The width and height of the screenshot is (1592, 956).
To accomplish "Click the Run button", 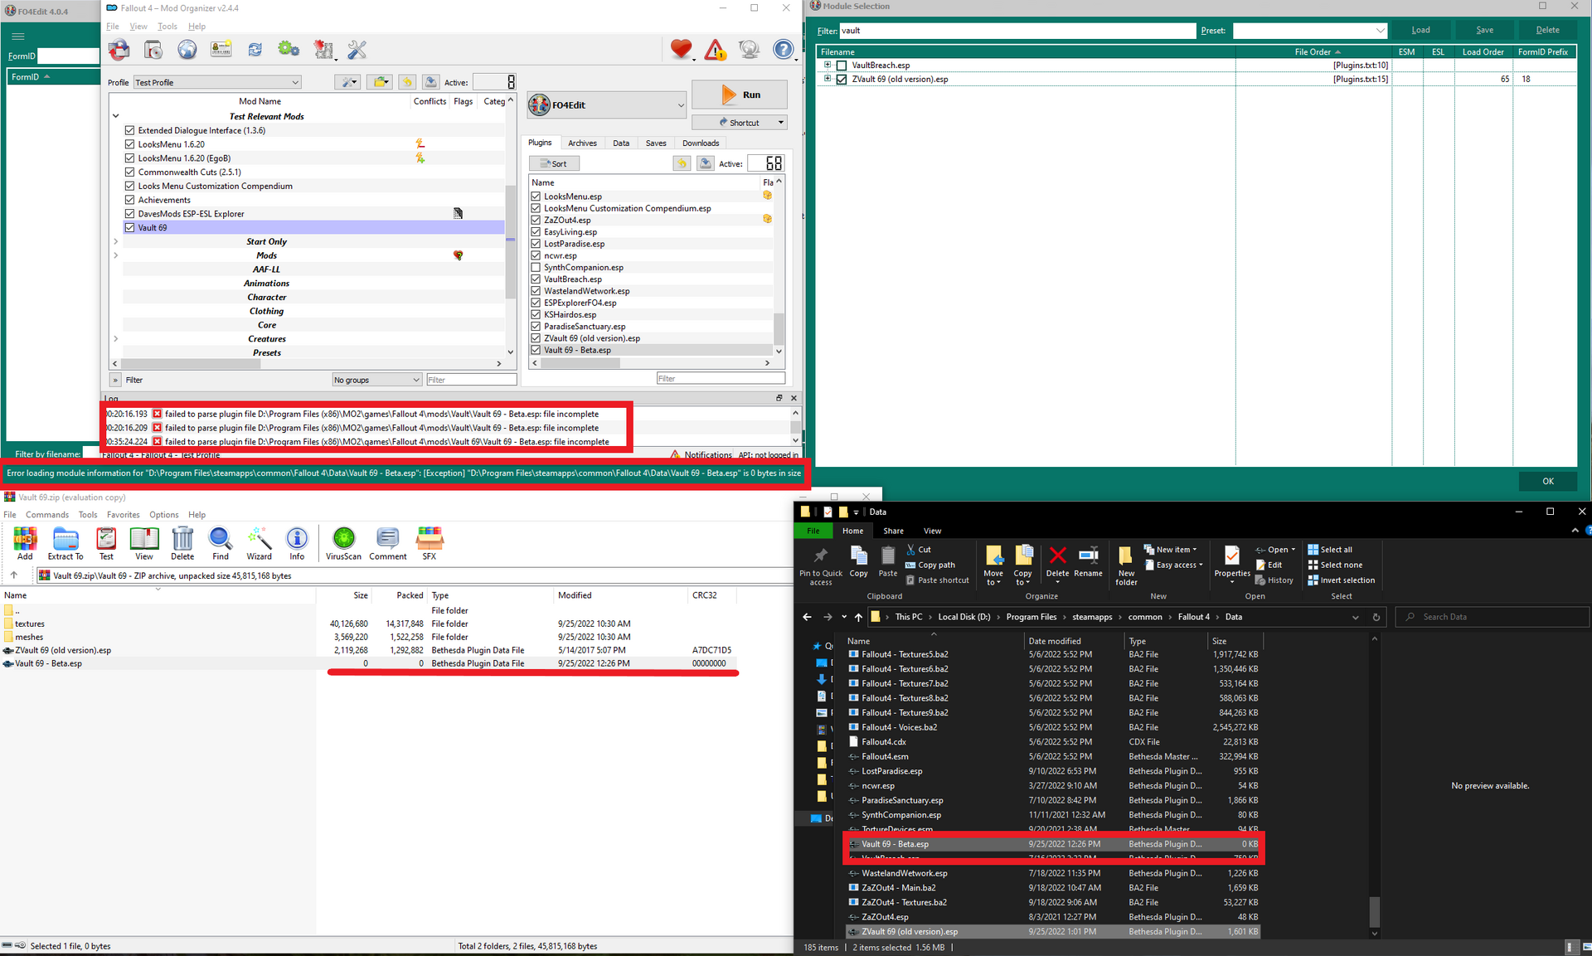I will (x=740, y=95).
